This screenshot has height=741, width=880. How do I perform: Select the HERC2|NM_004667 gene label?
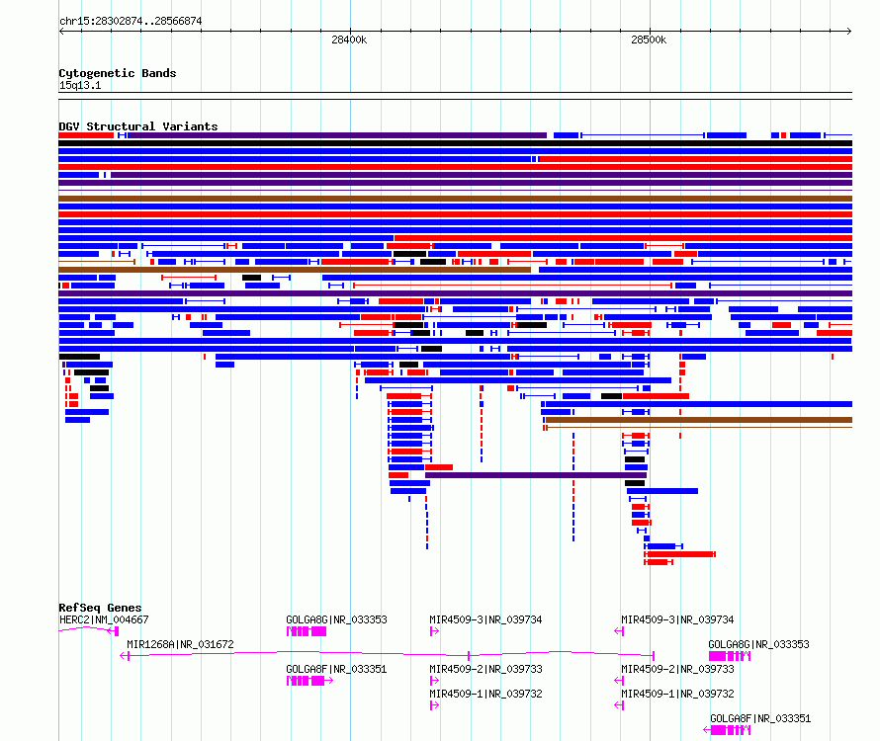pos(104,619)
